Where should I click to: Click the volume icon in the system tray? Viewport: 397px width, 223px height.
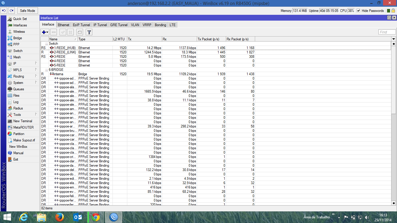click(x=367, y=217)
